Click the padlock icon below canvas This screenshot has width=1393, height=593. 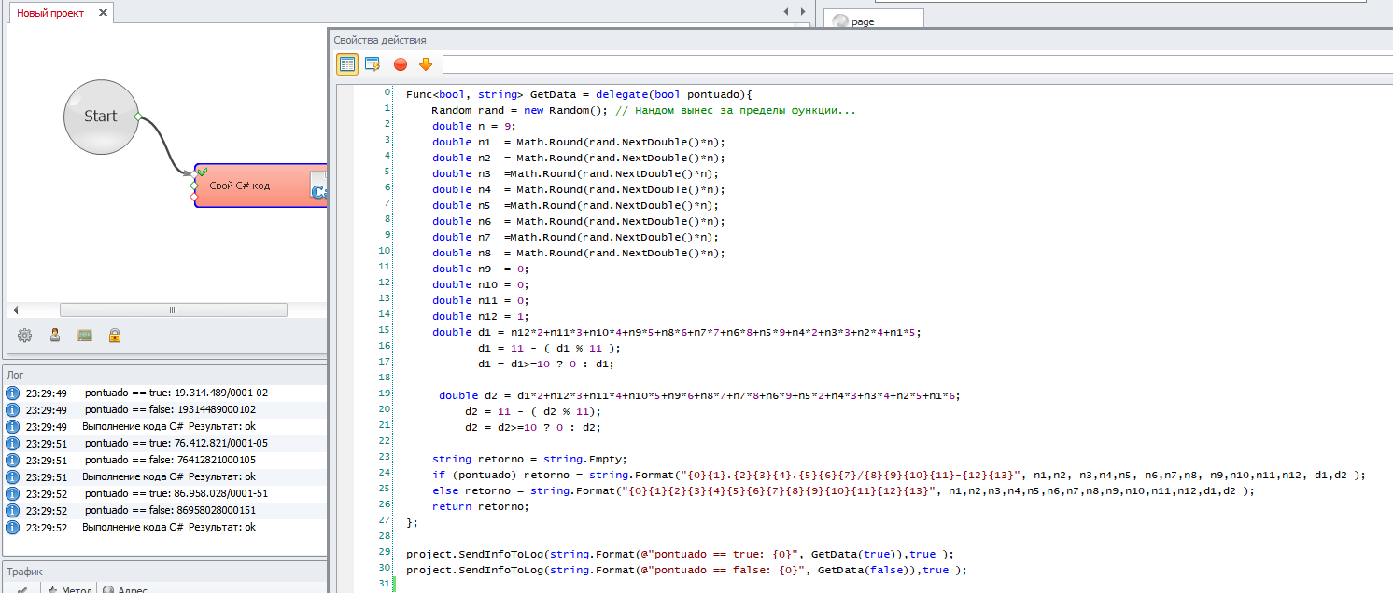[115, 336]
